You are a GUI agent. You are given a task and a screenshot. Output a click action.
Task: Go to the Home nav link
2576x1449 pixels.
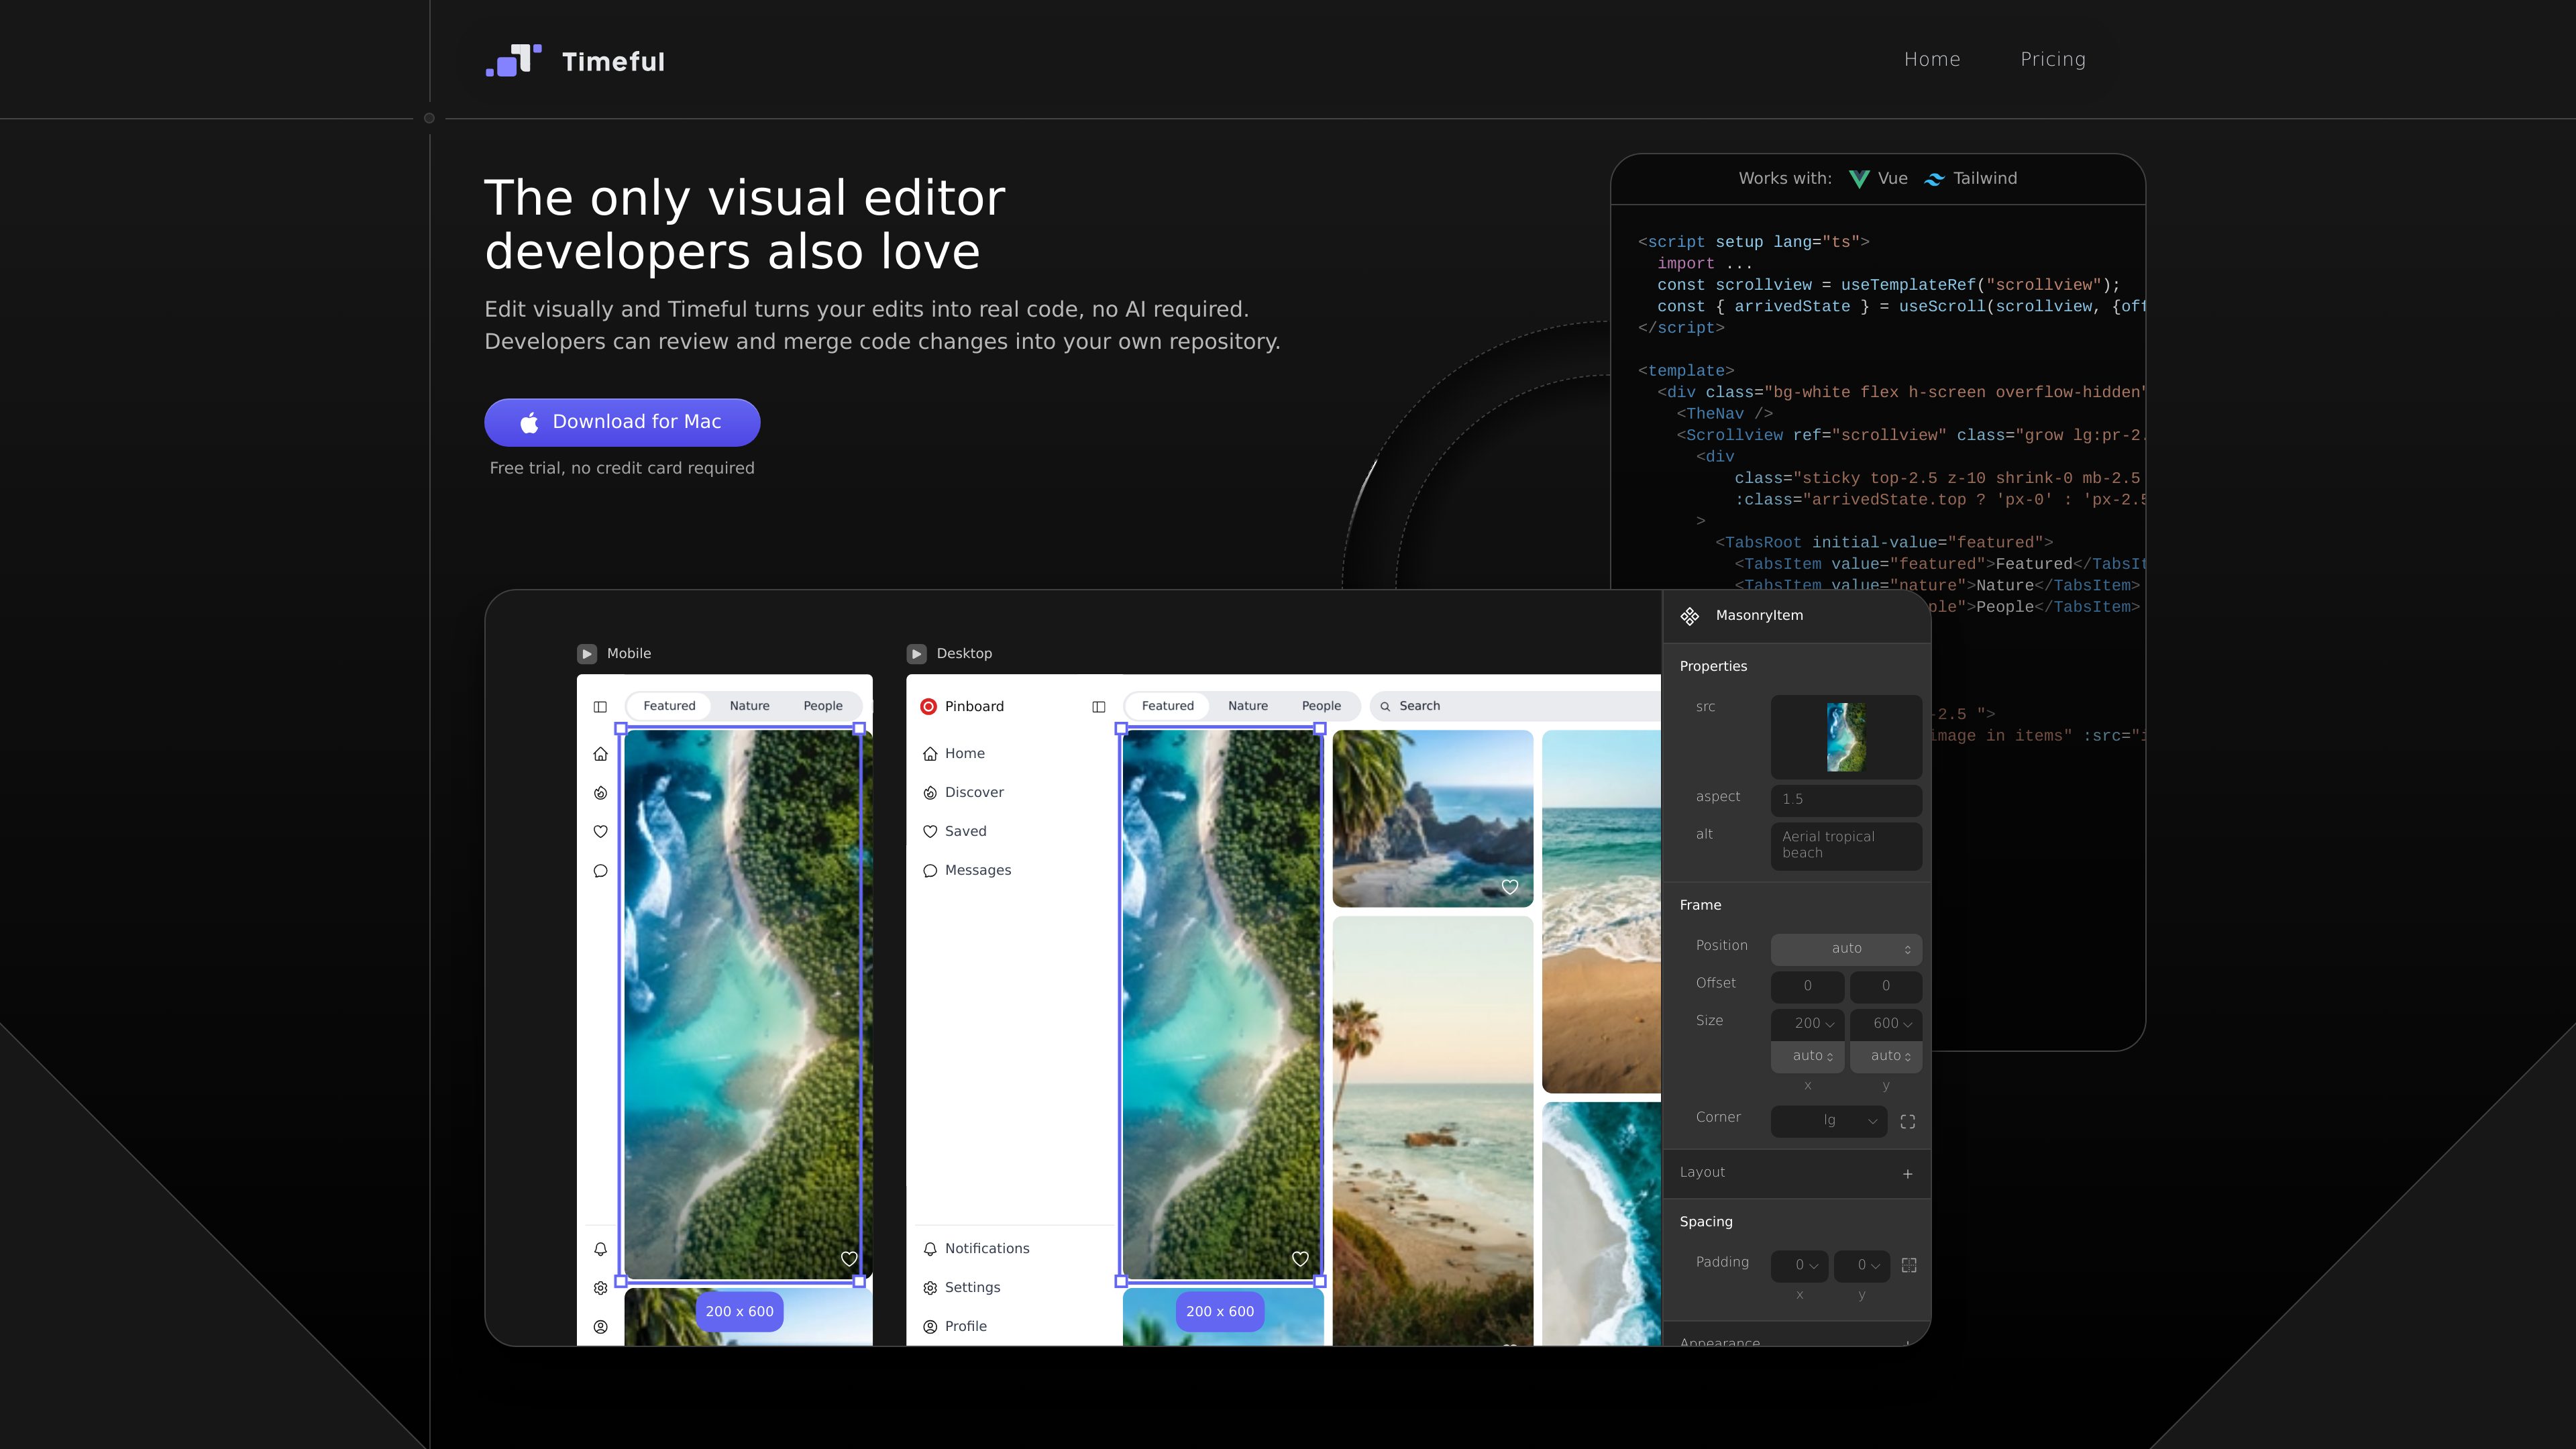[x=1931, y=60]
